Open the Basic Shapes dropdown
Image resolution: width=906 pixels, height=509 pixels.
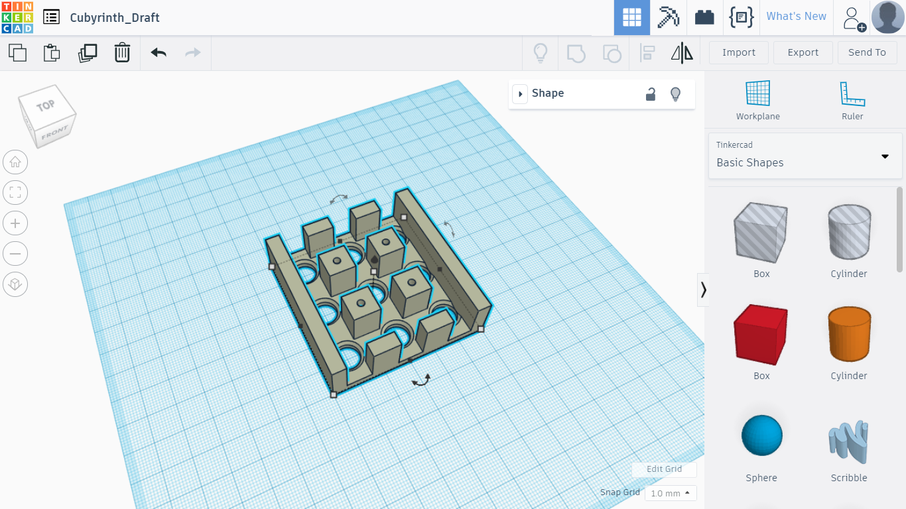(x=805, y=156)
